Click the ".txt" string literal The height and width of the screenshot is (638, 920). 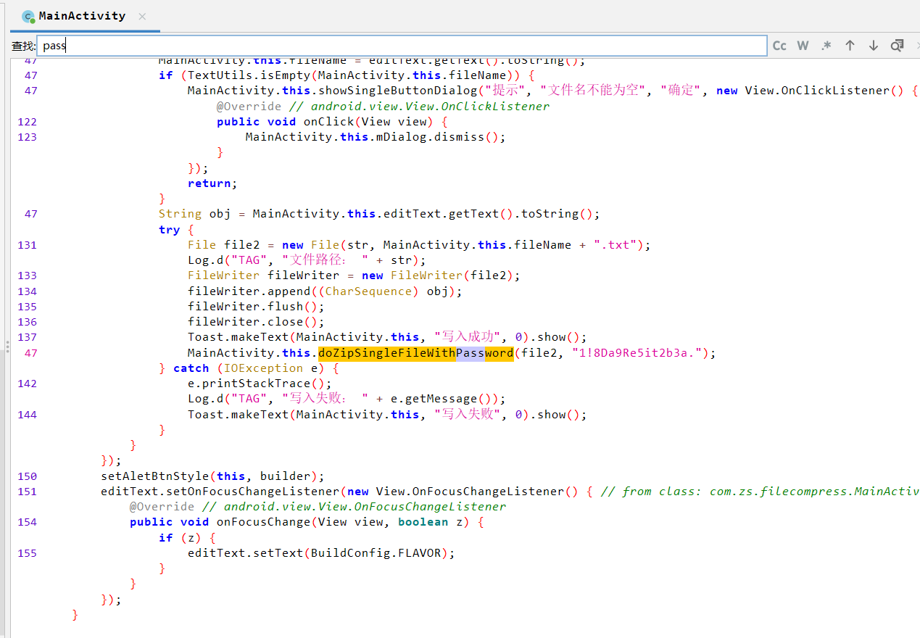click(615, 245)
